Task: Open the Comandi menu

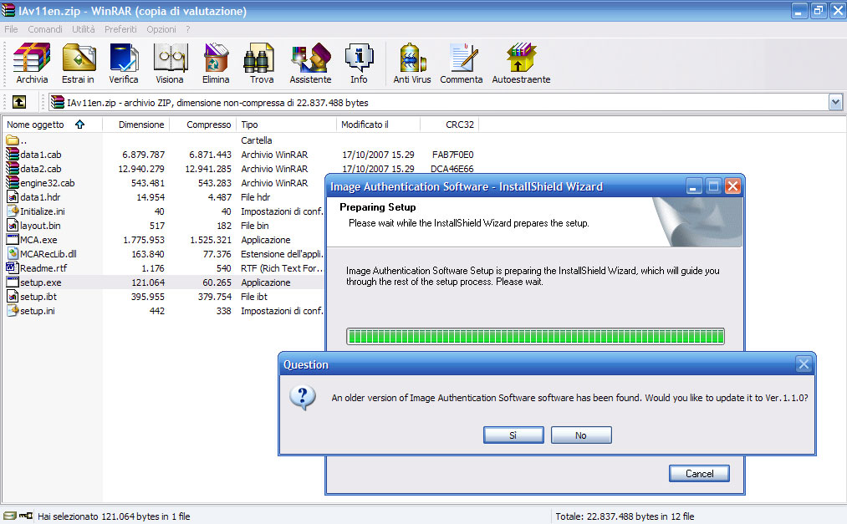Action: click(45, 29)
